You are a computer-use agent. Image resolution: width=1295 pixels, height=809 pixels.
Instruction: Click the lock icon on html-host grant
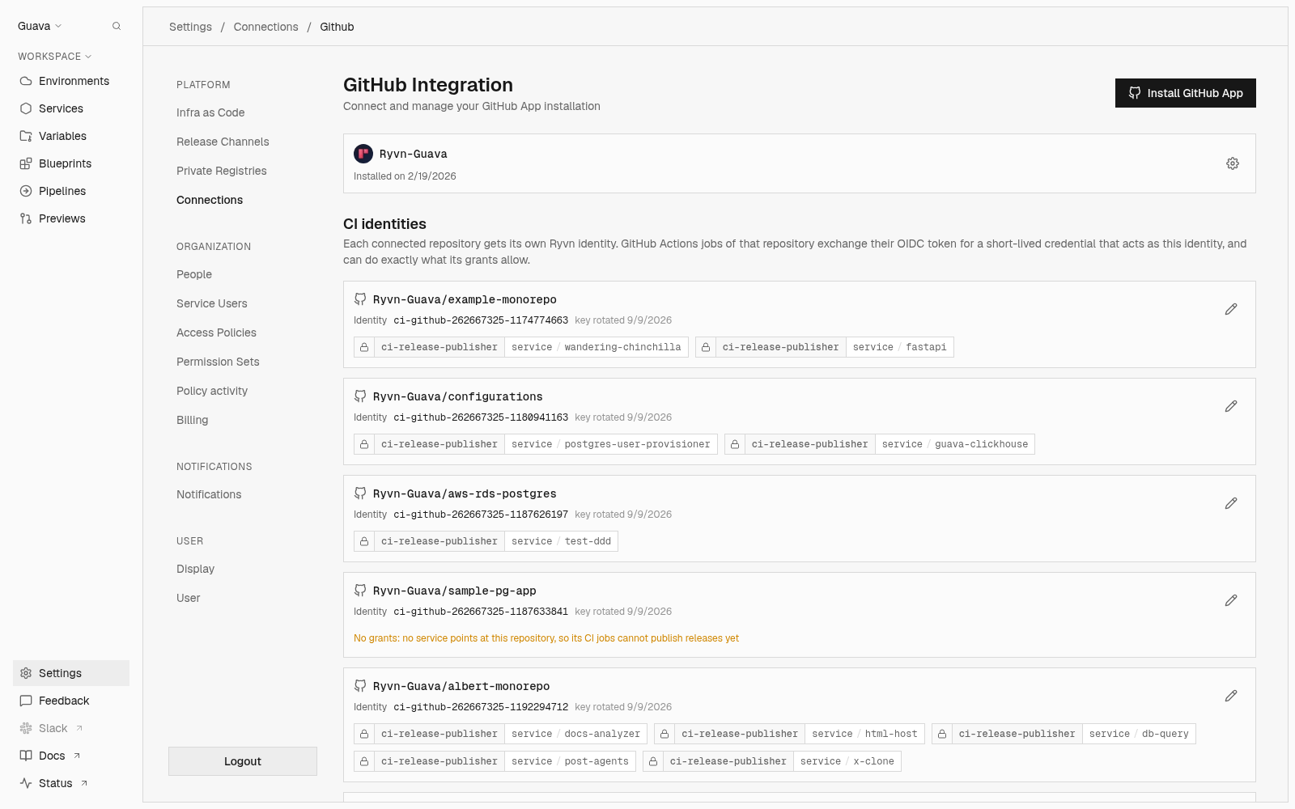click(x=664, y=734)
